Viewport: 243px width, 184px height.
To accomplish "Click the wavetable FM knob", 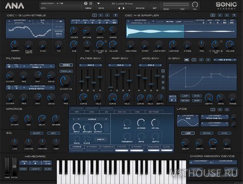I will click(59, 45).
